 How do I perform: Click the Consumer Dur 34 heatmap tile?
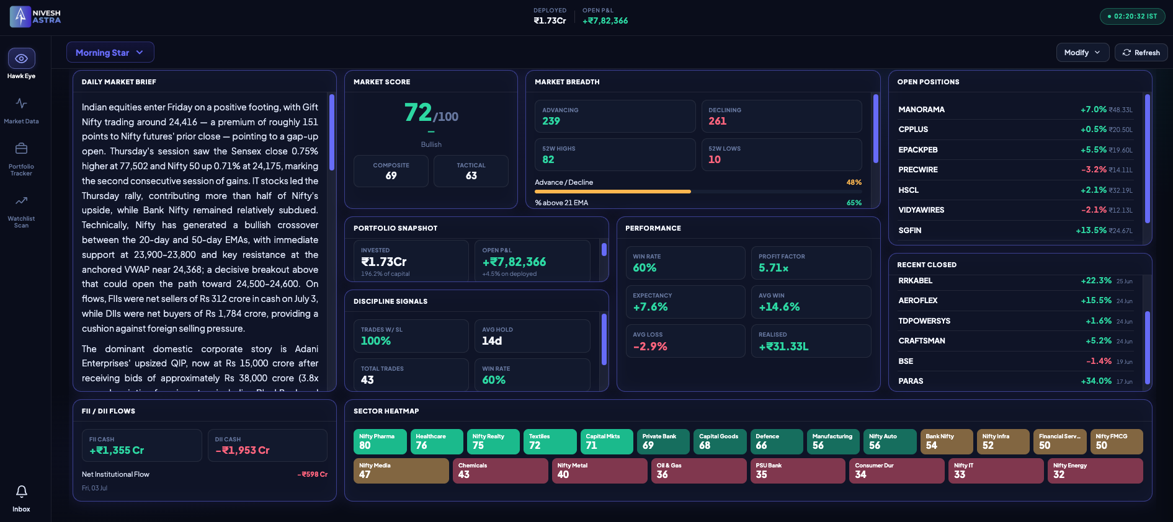(897, 471)
